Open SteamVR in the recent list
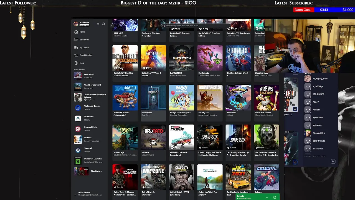 click(x=90, y=150)
